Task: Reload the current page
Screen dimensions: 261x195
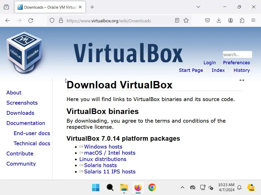Action: 31,21
